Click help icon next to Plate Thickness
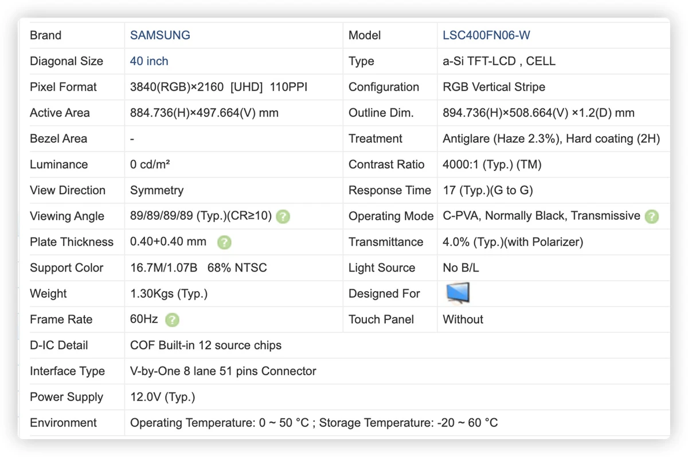 tap(224, 242)
